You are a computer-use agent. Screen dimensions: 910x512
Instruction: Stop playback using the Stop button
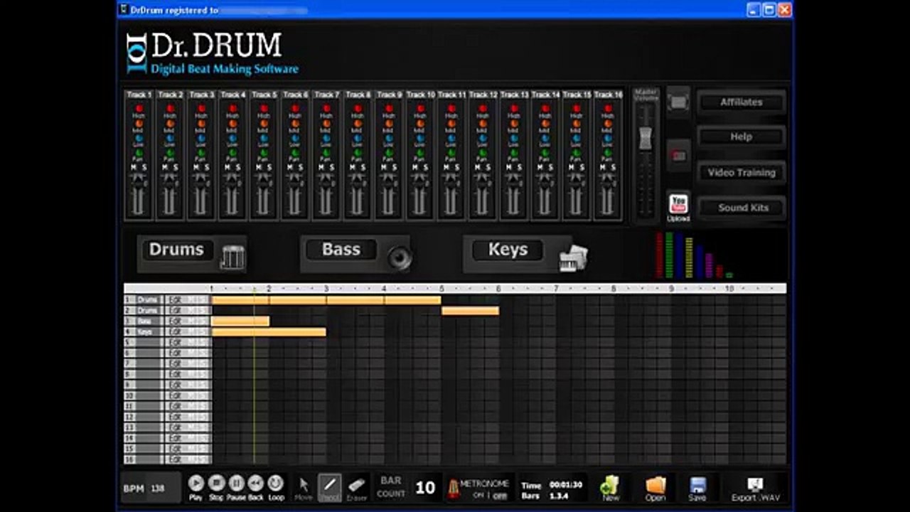[x=216, y=484]
